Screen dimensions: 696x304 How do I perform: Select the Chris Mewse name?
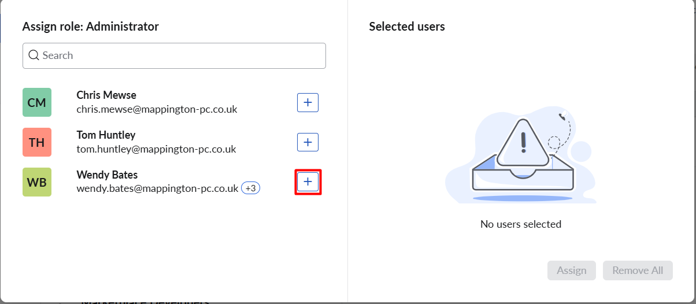(x=106, y=95)
